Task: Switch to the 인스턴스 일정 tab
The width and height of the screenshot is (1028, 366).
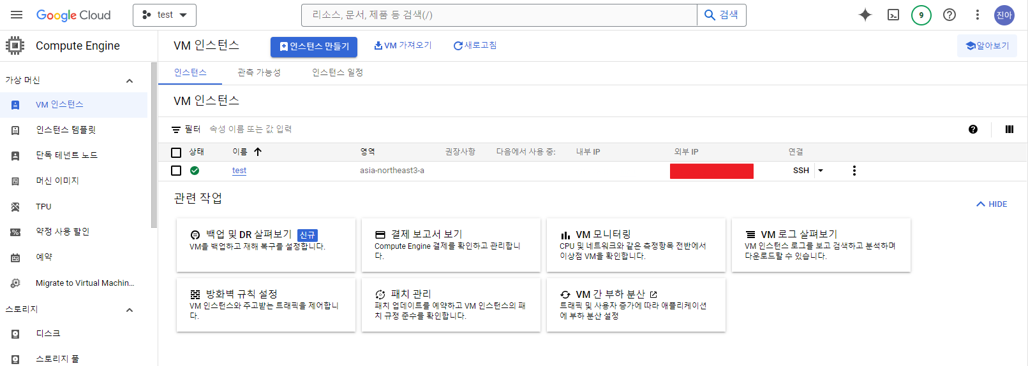Action: pos(338,73)
